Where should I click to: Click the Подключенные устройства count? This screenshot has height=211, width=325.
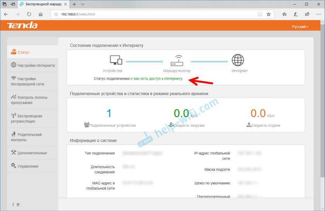(x=109, y=113)
